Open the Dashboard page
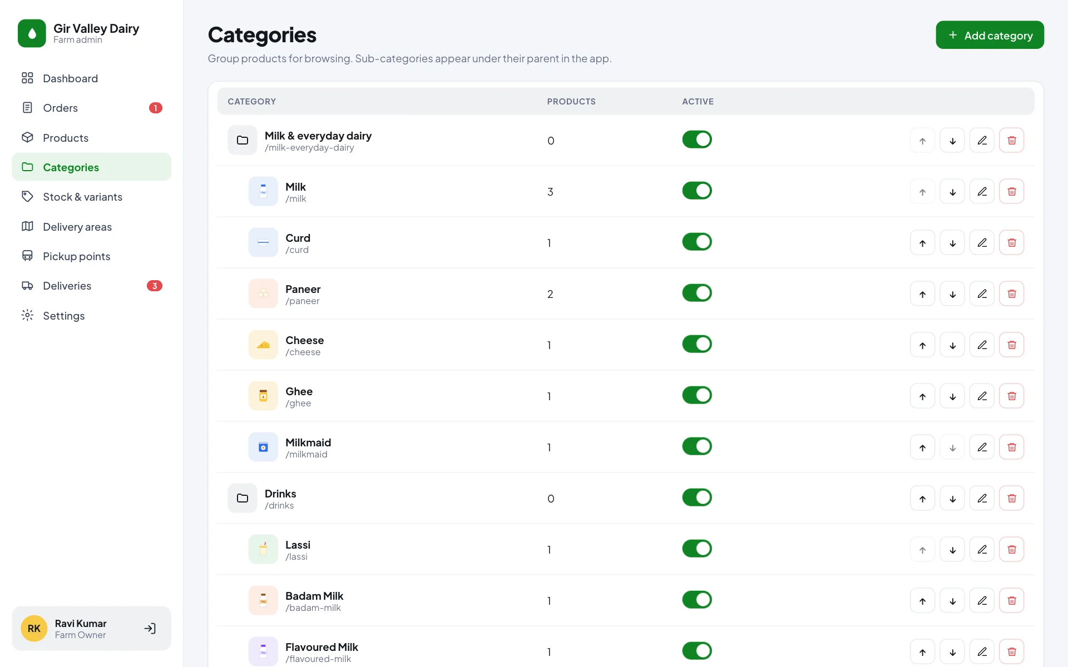Viewport: 1068px width, 667px height. pyautogui.click(x=92, y=78)
